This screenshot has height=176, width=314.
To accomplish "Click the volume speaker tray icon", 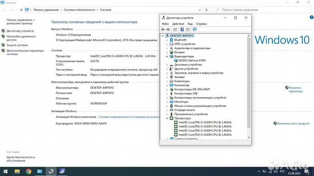I will point(276,171).
